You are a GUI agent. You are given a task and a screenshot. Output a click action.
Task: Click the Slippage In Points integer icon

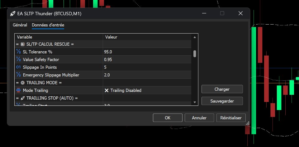point(18,67)
